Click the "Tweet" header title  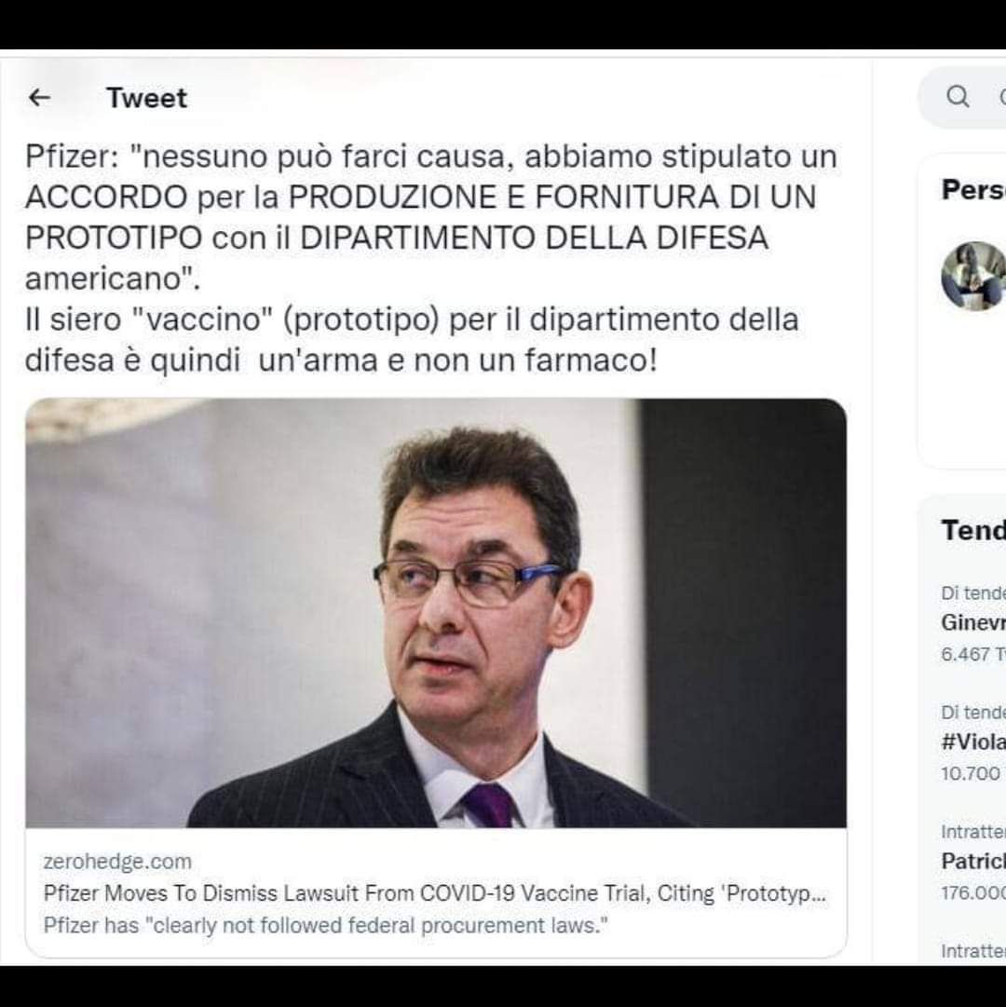click(x=146, y=98)
